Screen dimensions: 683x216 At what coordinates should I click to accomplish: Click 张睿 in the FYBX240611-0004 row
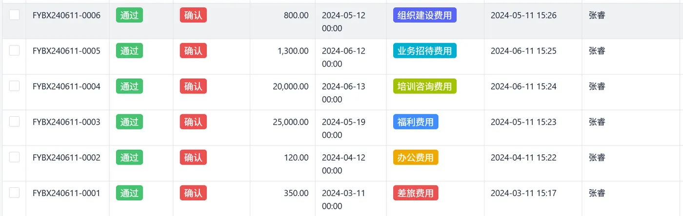[x=597, y=87]
